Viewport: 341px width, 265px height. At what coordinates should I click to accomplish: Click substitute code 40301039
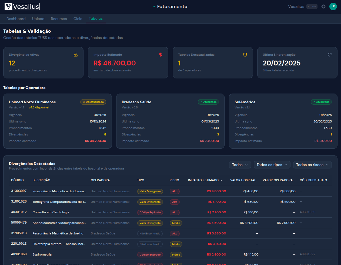tap(307, 212)
